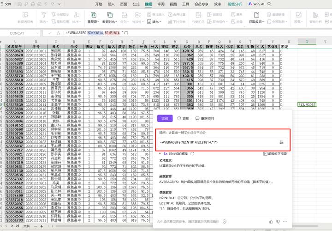Image resolution: width=332 pixels, height=231 pixels.
Task: Switch to the 插入 tab
Action: 111,4
